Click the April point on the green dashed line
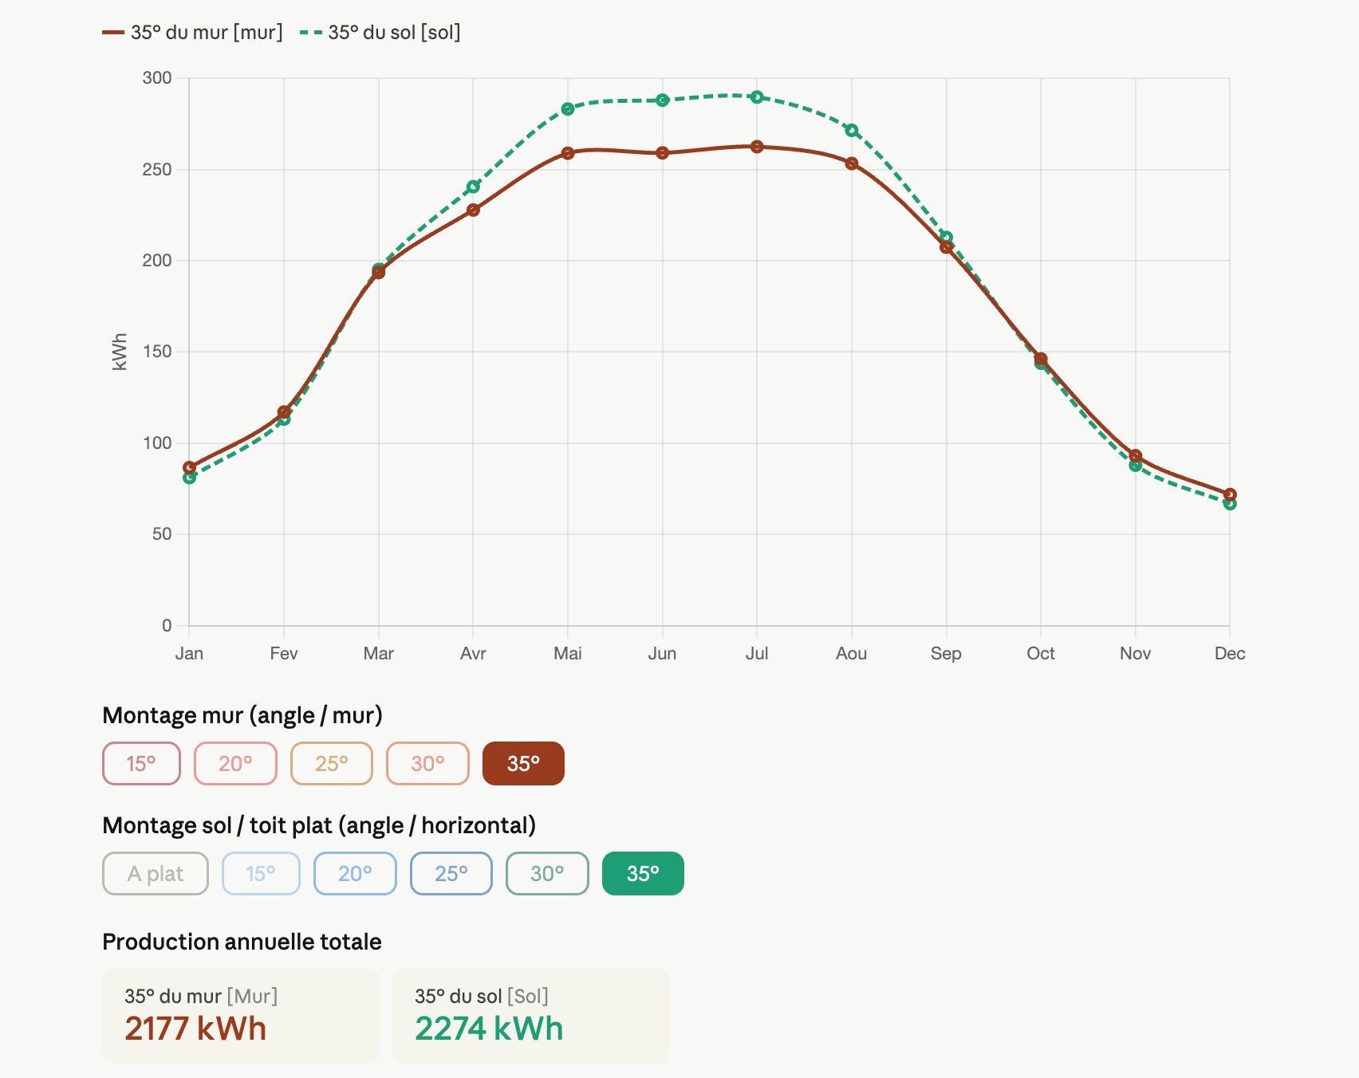The image size is (1359, 1078). tap(473, 187)
